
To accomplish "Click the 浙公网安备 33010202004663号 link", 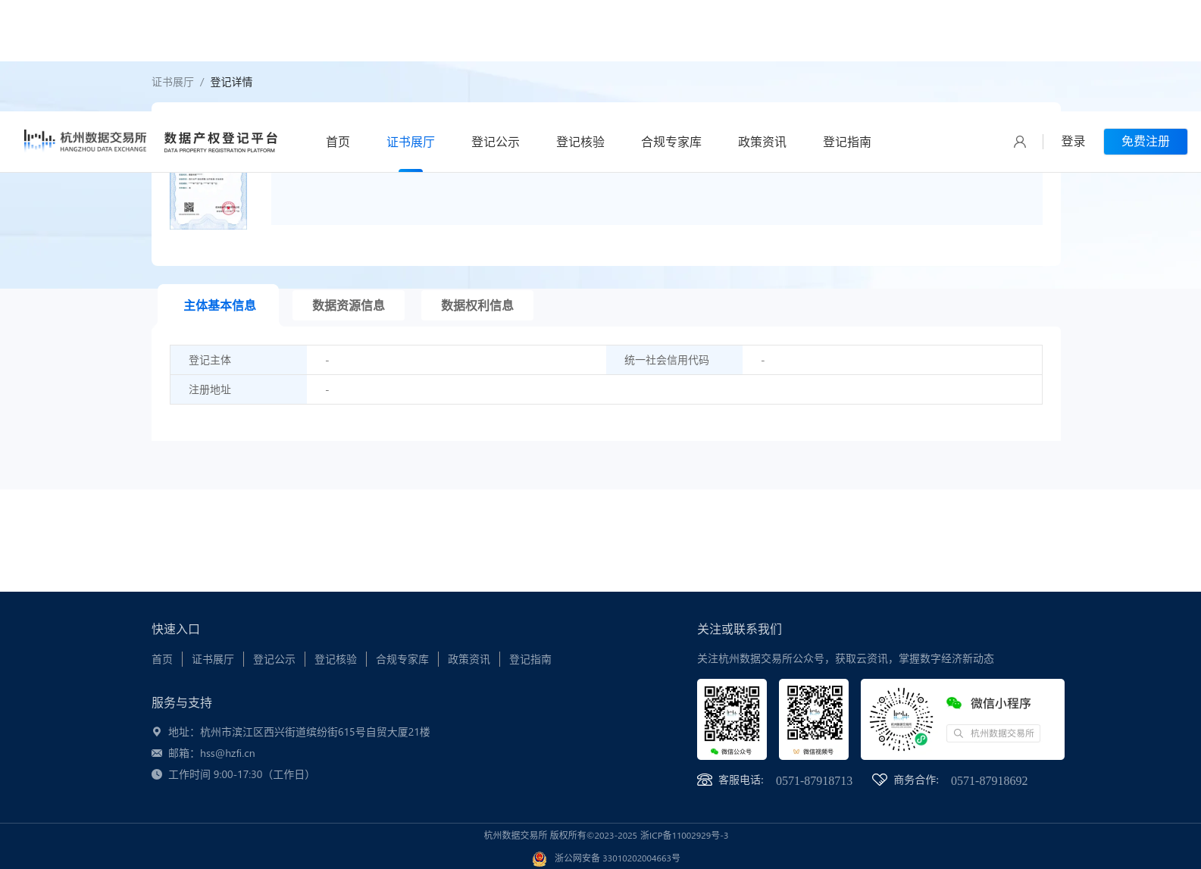I will 618,858.
